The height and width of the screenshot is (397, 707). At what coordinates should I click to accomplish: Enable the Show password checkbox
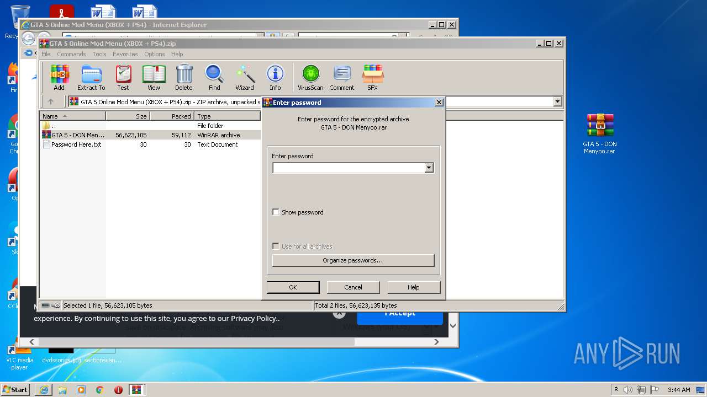(x=276, y=212)
